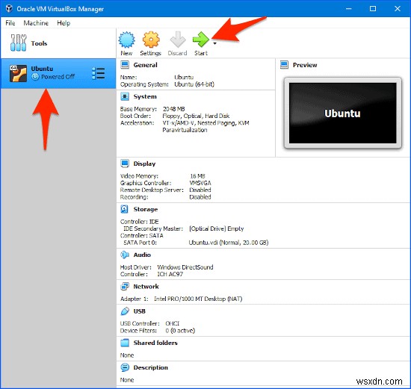The image size is (411, 389).
Task: Click the Audio section speaker icon
Action: tap(125, 255)
